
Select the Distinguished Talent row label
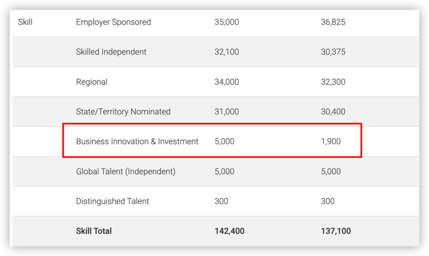112,201
